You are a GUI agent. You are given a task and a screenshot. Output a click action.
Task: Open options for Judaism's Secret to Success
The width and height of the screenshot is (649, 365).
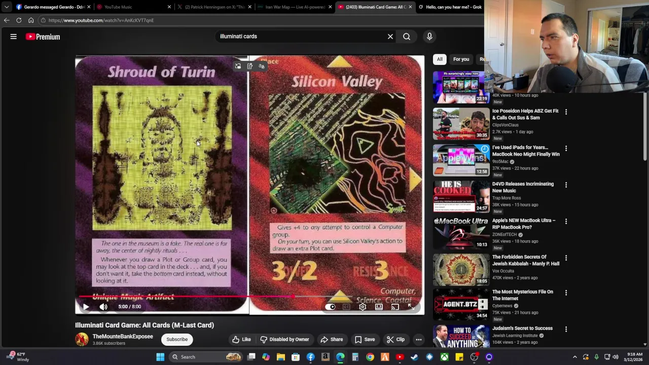pos(566,329)
